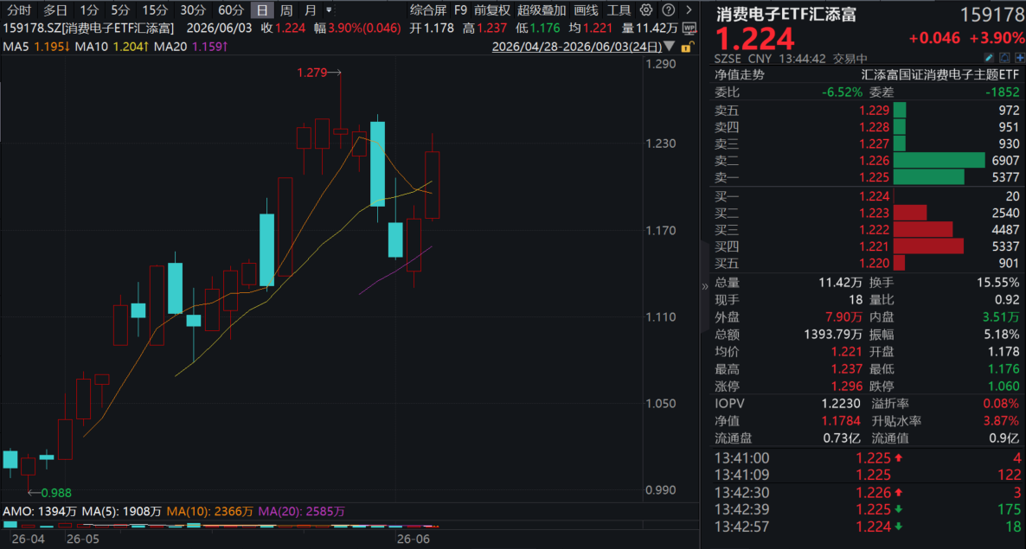
Task: Click the IOPV 1.2230 value
Action: pyautogui.click(x=842, y=405)
